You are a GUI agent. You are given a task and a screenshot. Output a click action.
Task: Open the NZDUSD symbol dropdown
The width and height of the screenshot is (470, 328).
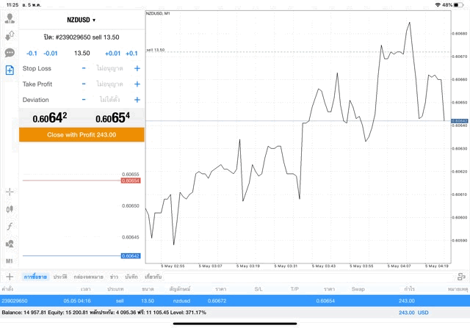pos(81,20)
